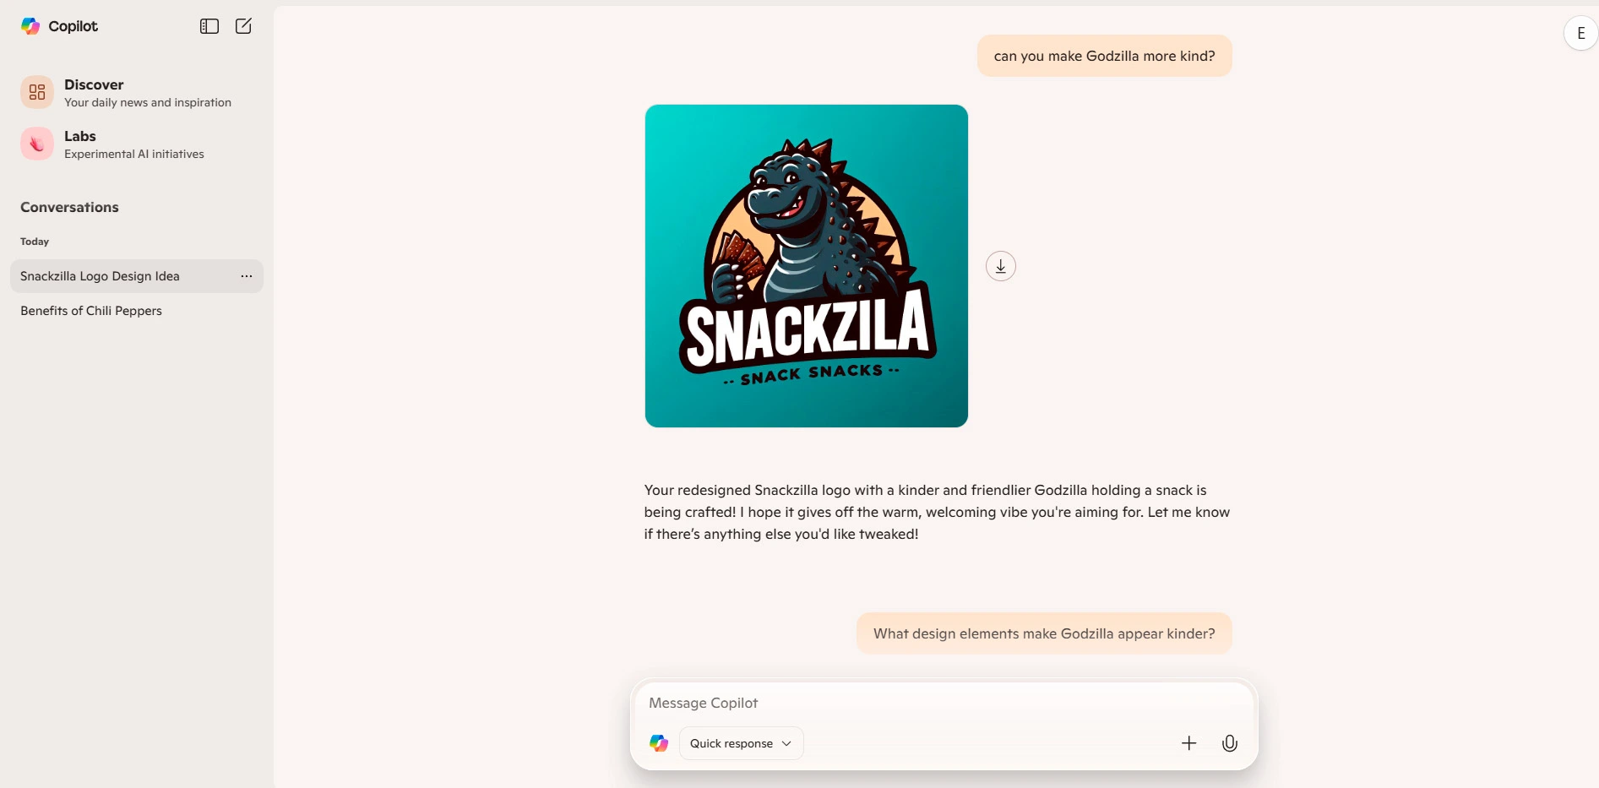Open options menu for Snackzilla conversation

tap(247, 276)
